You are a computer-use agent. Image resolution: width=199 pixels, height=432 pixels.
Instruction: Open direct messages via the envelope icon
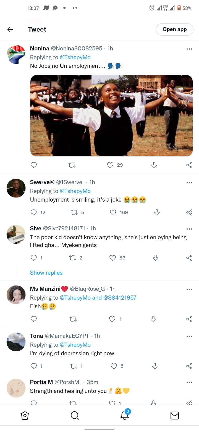click(174, 415)
